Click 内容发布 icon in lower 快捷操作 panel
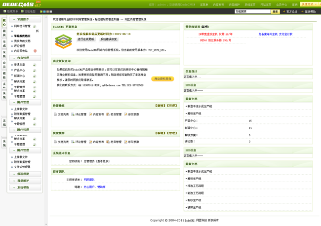The image size is (321, 226). (90, 142)
